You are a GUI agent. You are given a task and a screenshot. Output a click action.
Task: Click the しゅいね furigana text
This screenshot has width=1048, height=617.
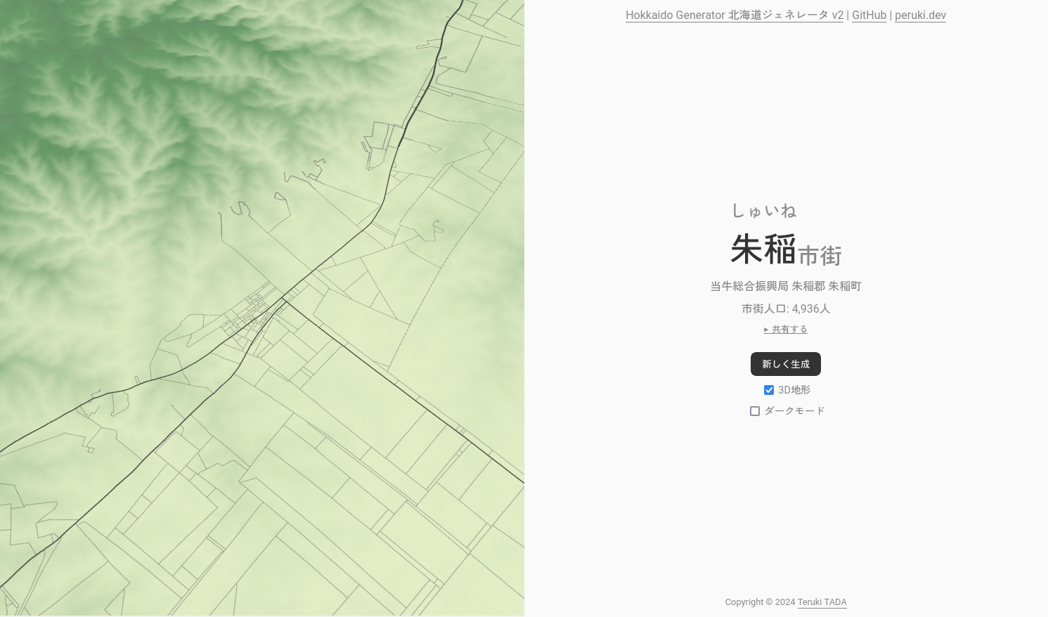764,210
